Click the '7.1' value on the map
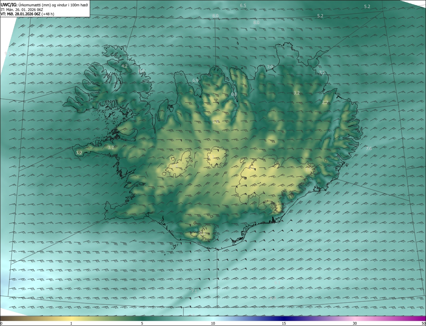Image resolution: width=426 pixels, height=326 pixels. [194, 291]
